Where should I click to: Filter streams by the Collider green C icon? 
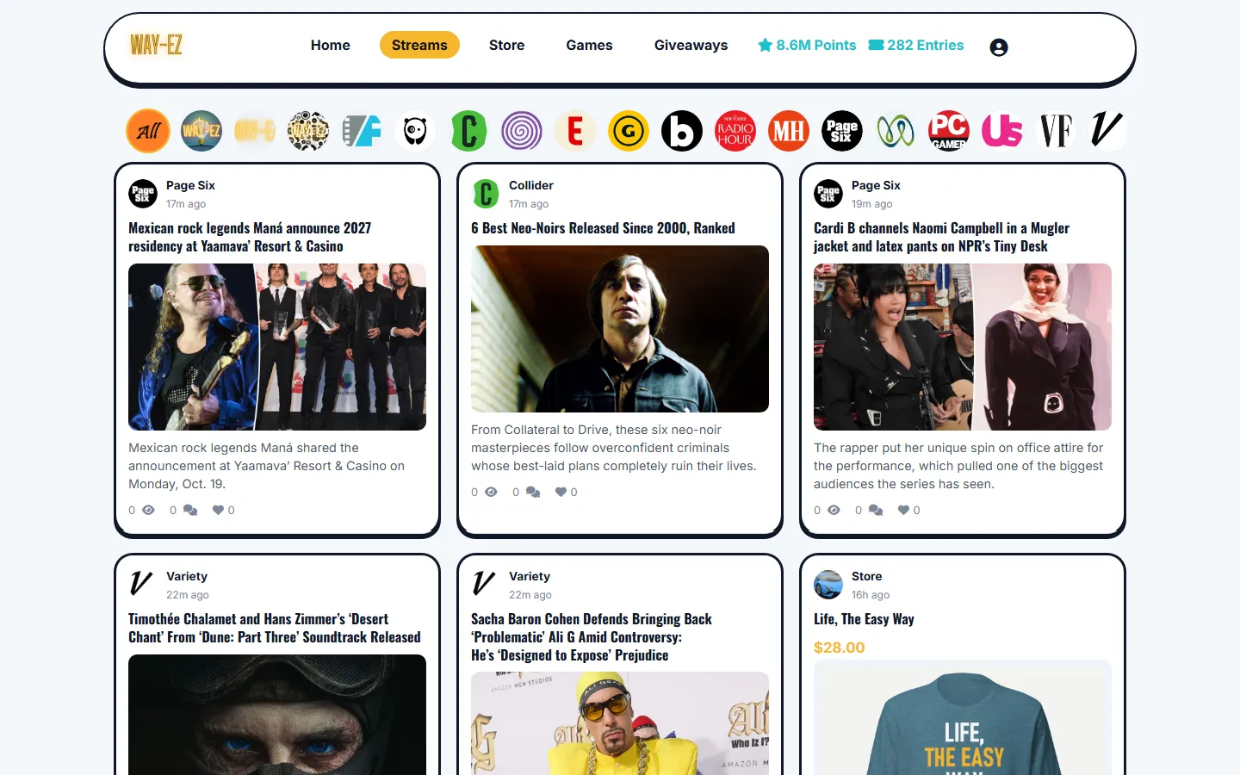[x=468, y=131]
